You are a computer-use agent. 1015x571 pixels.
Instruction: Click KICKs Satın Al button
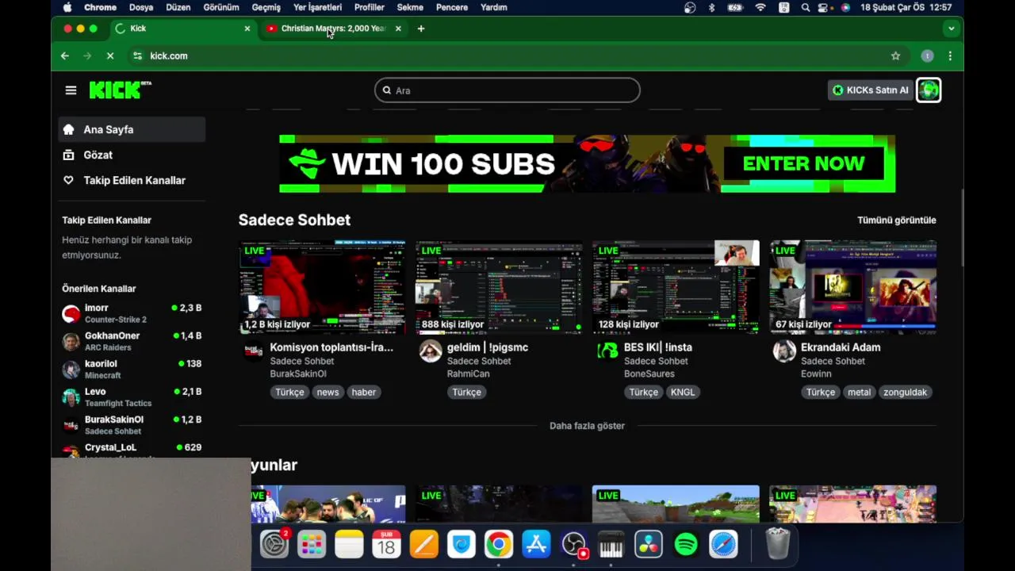[871, 90]
